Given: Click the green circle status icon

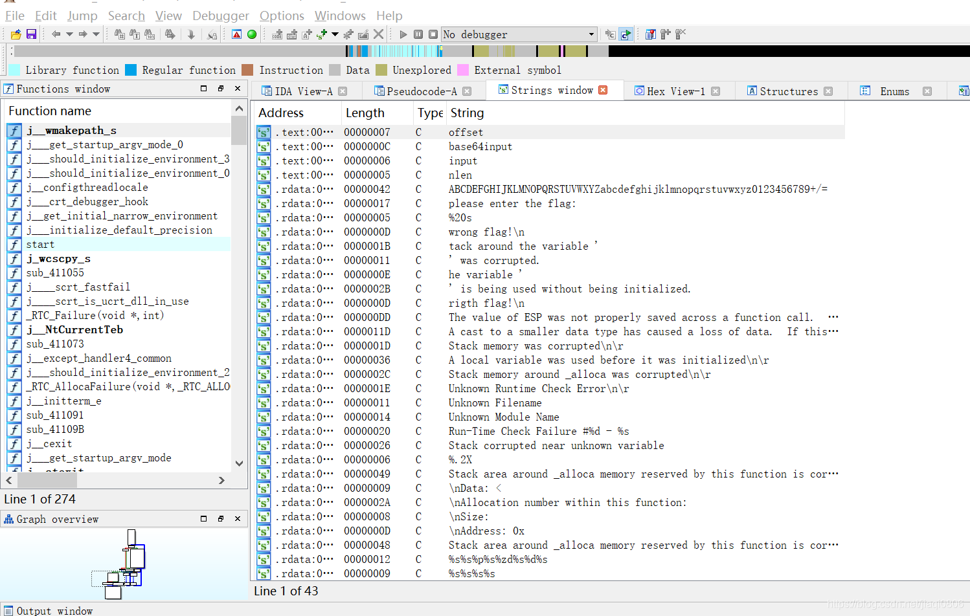Looking at the screenshot, I should [252, 34].
